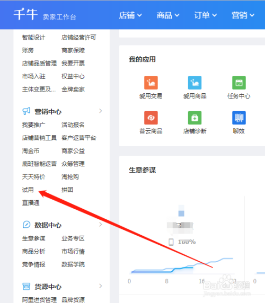Click the 生意参谋 panel title

point(142,170)
